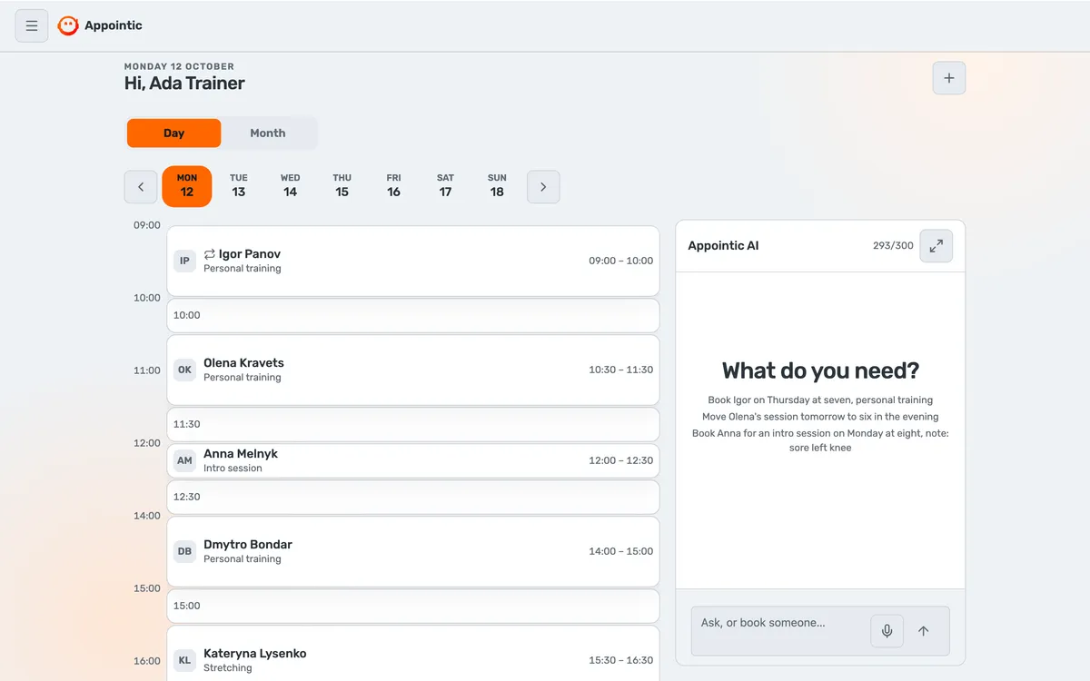Screen dimensions: 1090x681
Task: Select Wednesday 14
Action: 291,186
